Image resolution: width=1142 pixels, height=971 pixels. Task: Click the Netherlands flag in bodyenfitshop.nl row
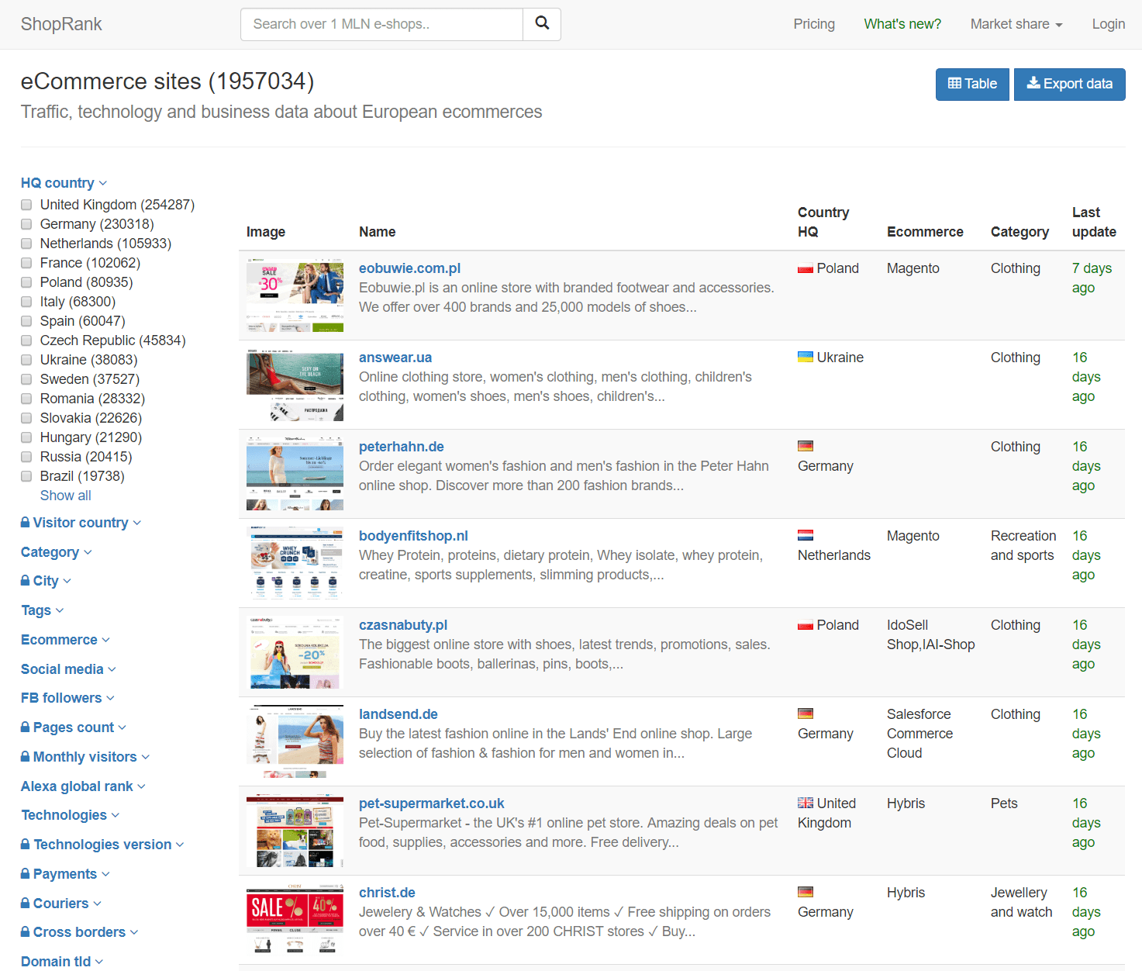[x=806, y=535]
